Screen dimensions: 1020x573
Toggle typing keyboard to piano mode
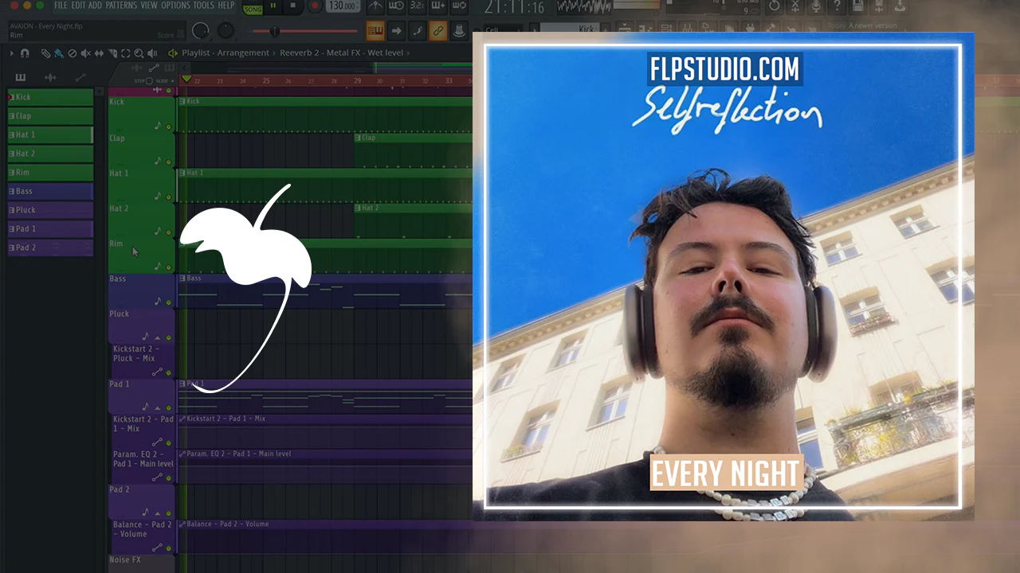pyautogui.click(x=375, y=31)
